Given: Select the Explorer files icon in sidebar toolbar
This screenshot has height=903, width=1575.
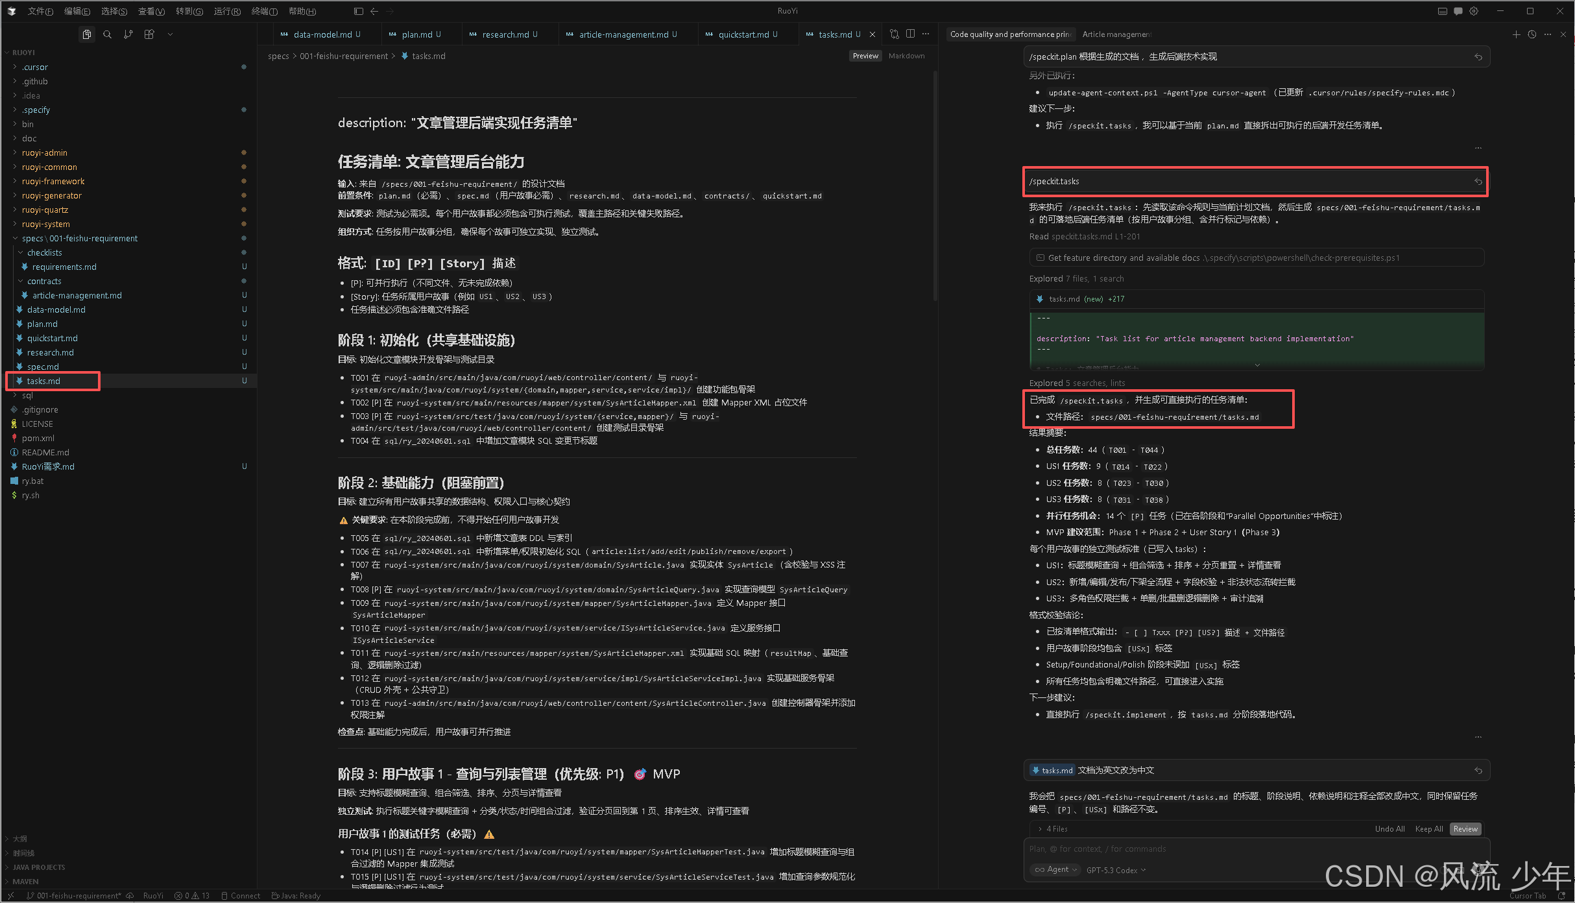Looking at the screenshot, I should 87,34.
